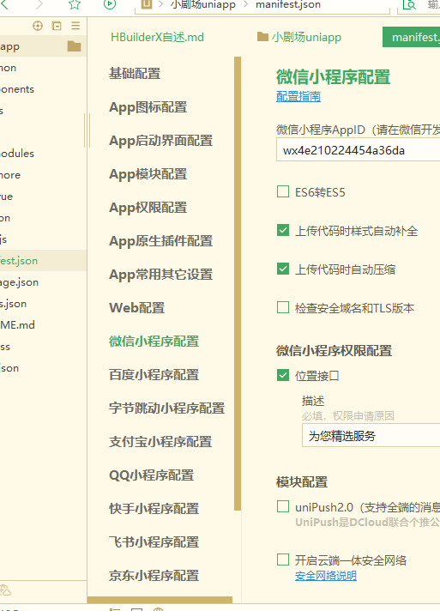Switch to HBuilderX自述.md tab

[x=157, y=37]
